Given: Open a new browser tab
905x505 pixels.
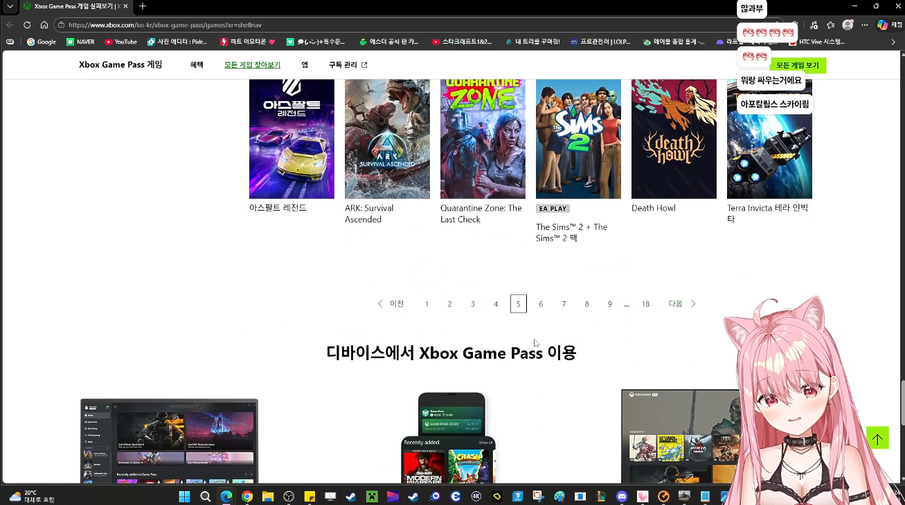Looking at the screenshot, I should click(143, 6).
